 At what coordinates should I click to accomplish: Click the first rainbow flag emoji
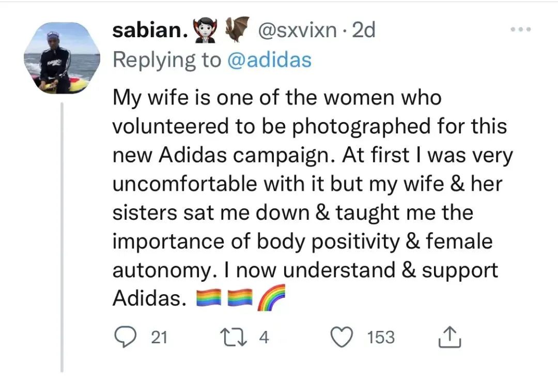(210, 298)
